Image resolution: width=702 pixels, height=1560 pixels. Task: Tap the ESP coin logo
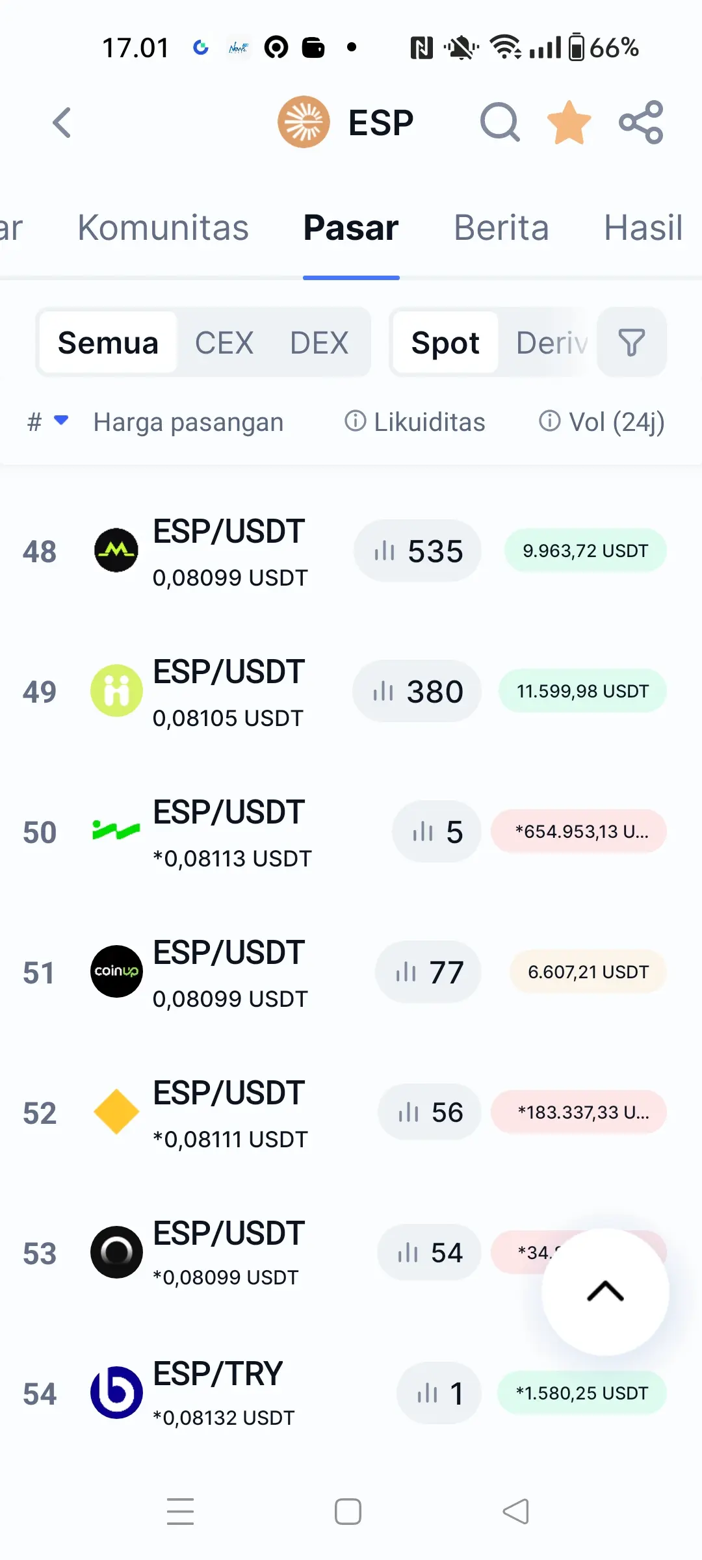coord(304,122)
